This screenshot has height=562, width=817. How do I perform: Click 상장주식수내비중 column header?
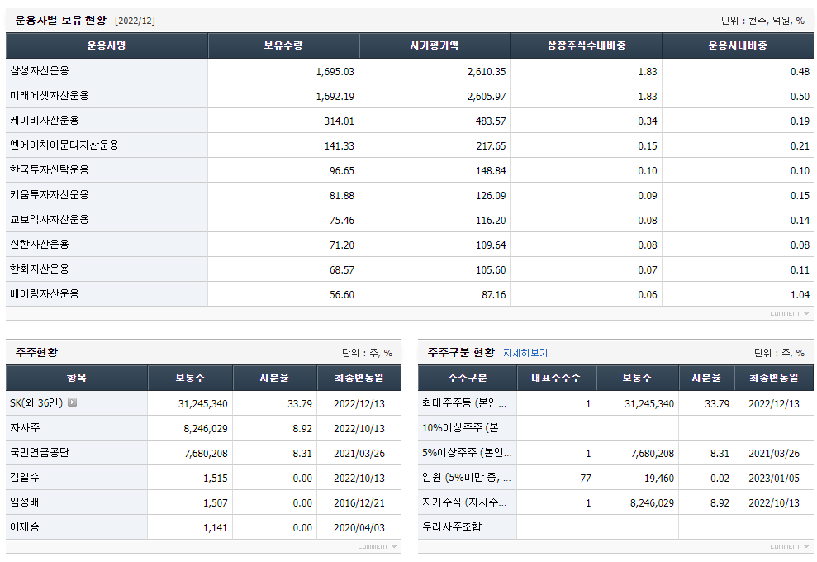pyautogui.click(x=587, y=45)
